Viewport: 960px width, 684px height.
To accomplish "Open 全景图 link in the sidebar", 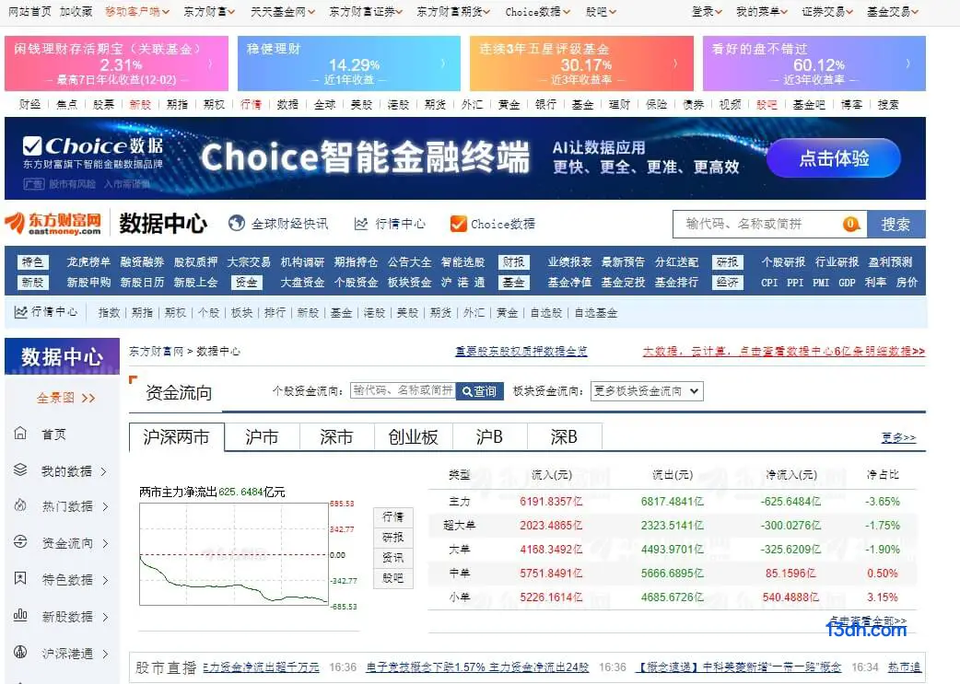I will (x=65, y=398).
